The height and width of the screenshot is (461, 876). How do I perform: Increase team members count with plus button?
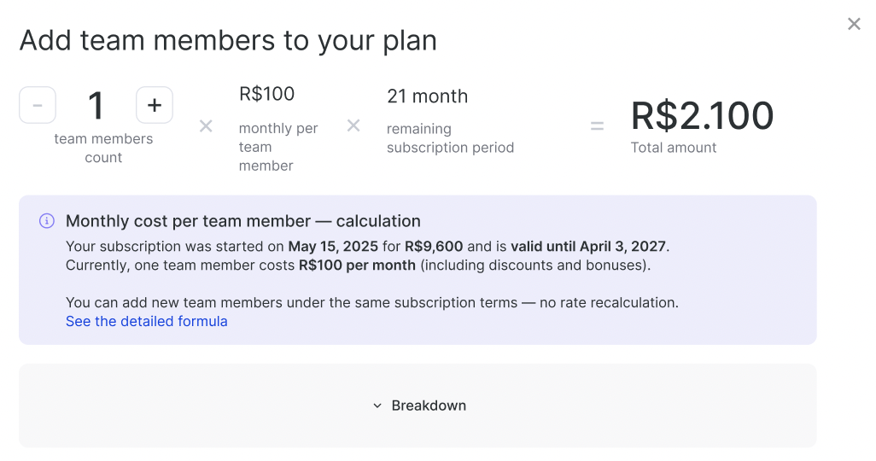155,105
